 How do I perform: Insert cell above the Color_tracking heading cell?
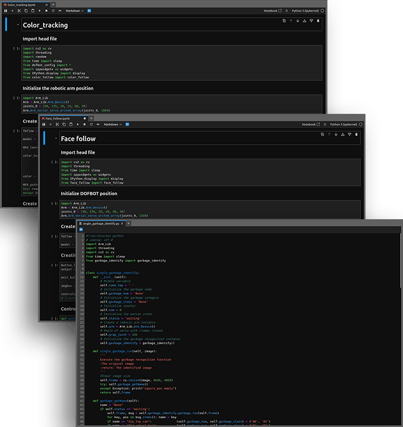click(304, 20)
